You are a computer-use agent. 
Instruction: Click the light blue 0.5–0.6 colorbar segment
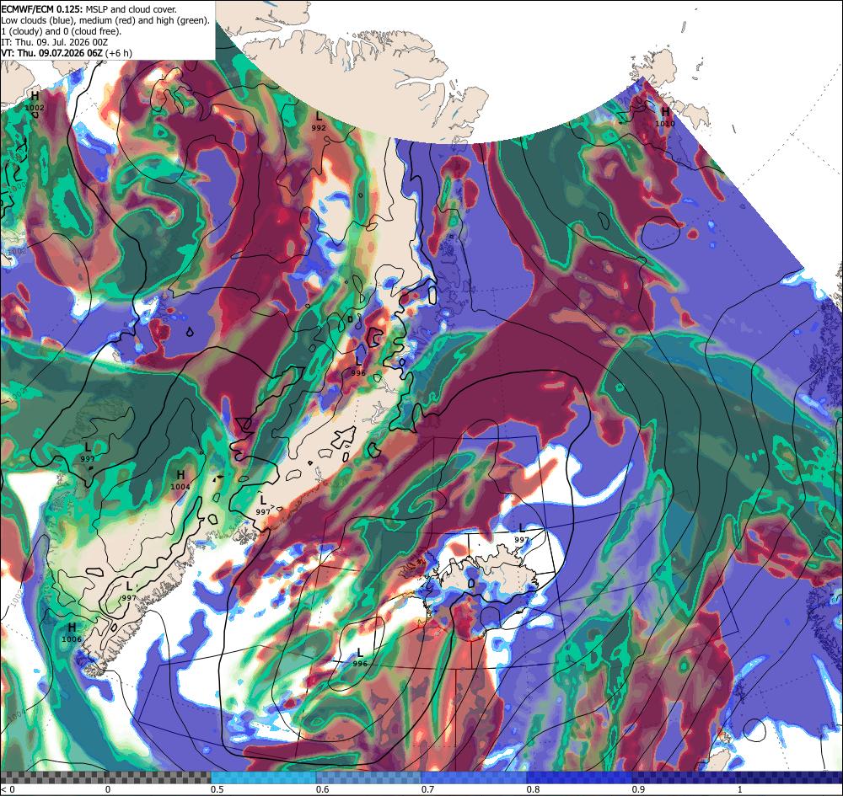pyautogui.click(x=263, y=777)
